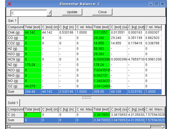Click the Sum cell showing 308.60
This screenshot has width=172, height=129.
click(x=101, y=92)
